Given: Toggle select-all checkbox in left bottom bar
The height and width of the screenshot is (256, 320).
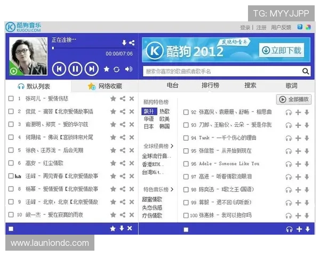Looking at the screenshot, I should [x=11, y=229].
